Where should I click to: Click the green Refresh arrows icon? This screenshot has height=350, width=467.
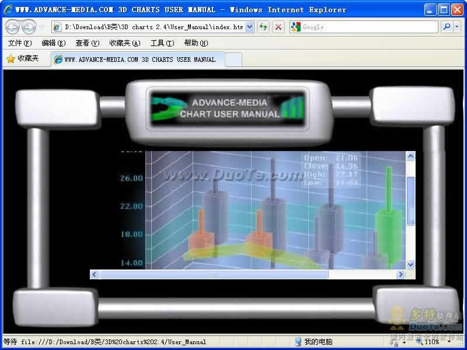(x=263, y=27)
